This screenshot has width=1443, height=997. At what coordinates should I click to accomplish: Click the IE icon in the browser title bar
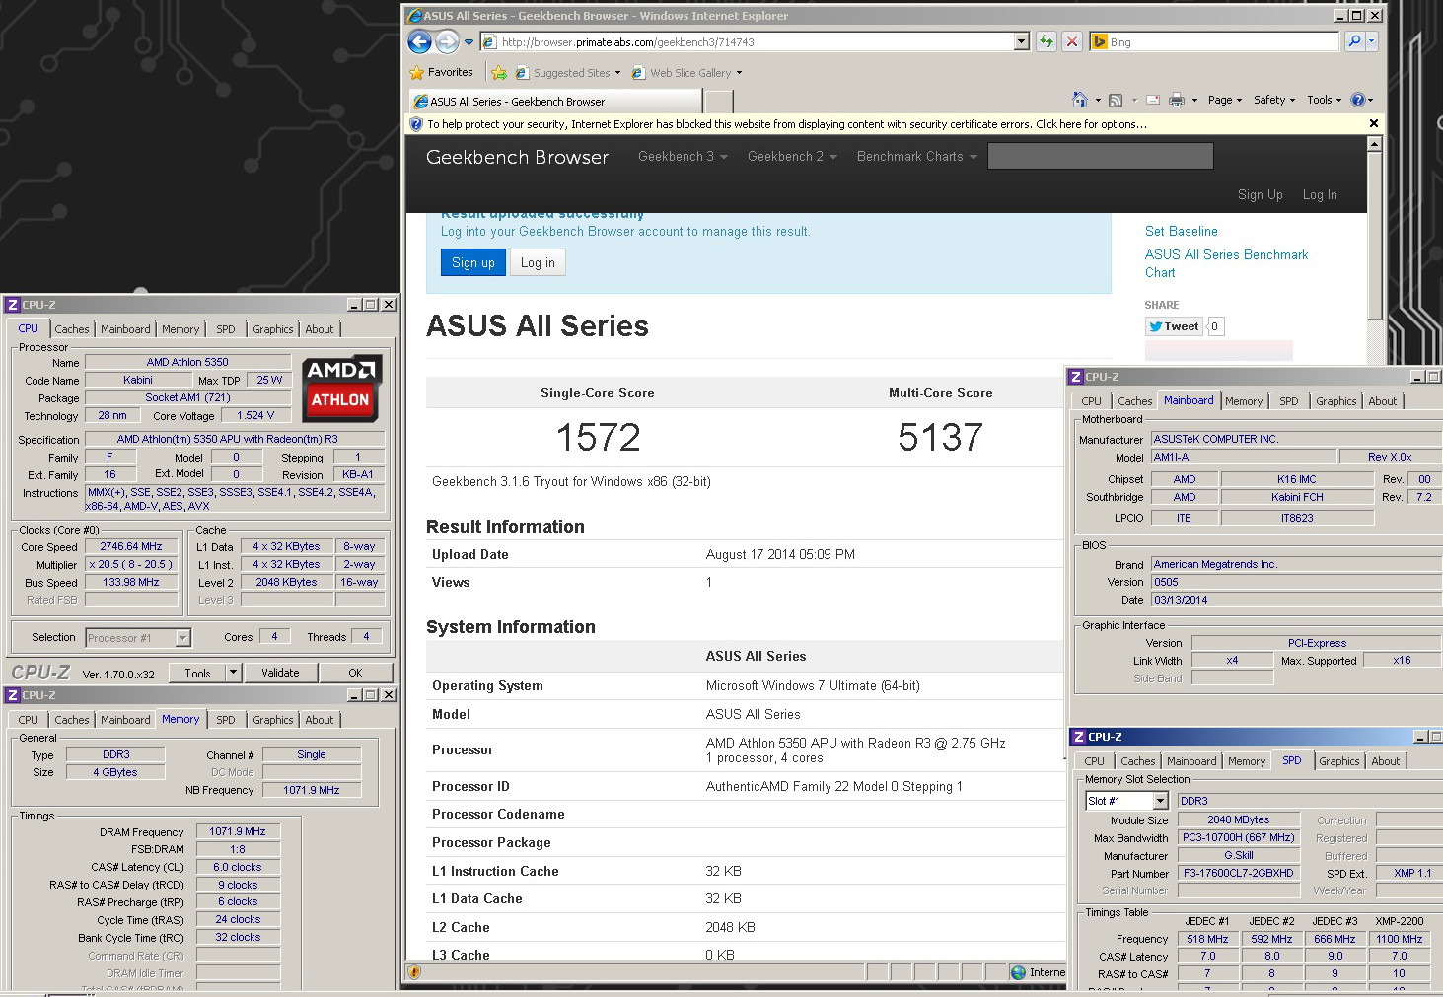(415, 16)
